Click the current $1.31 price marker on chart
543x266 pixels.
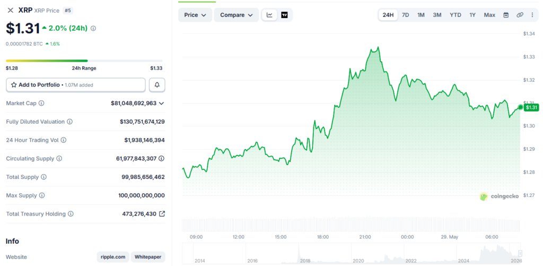pos(531,107)
